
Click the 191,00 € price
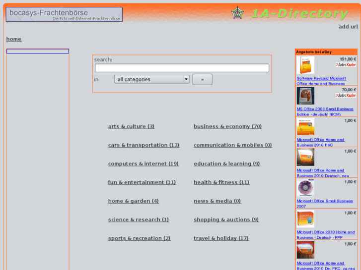click(348, 59)
